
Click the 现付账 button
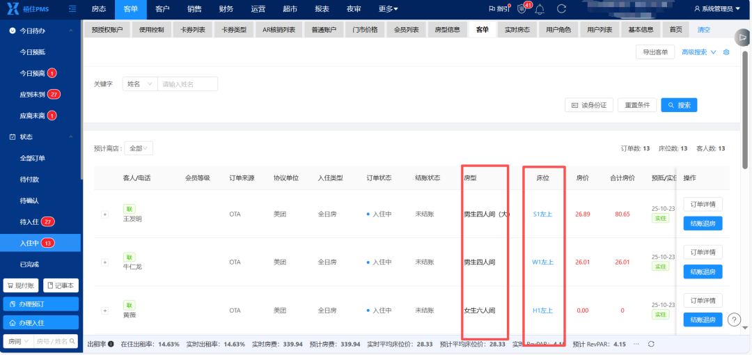(x=21, y=285)
